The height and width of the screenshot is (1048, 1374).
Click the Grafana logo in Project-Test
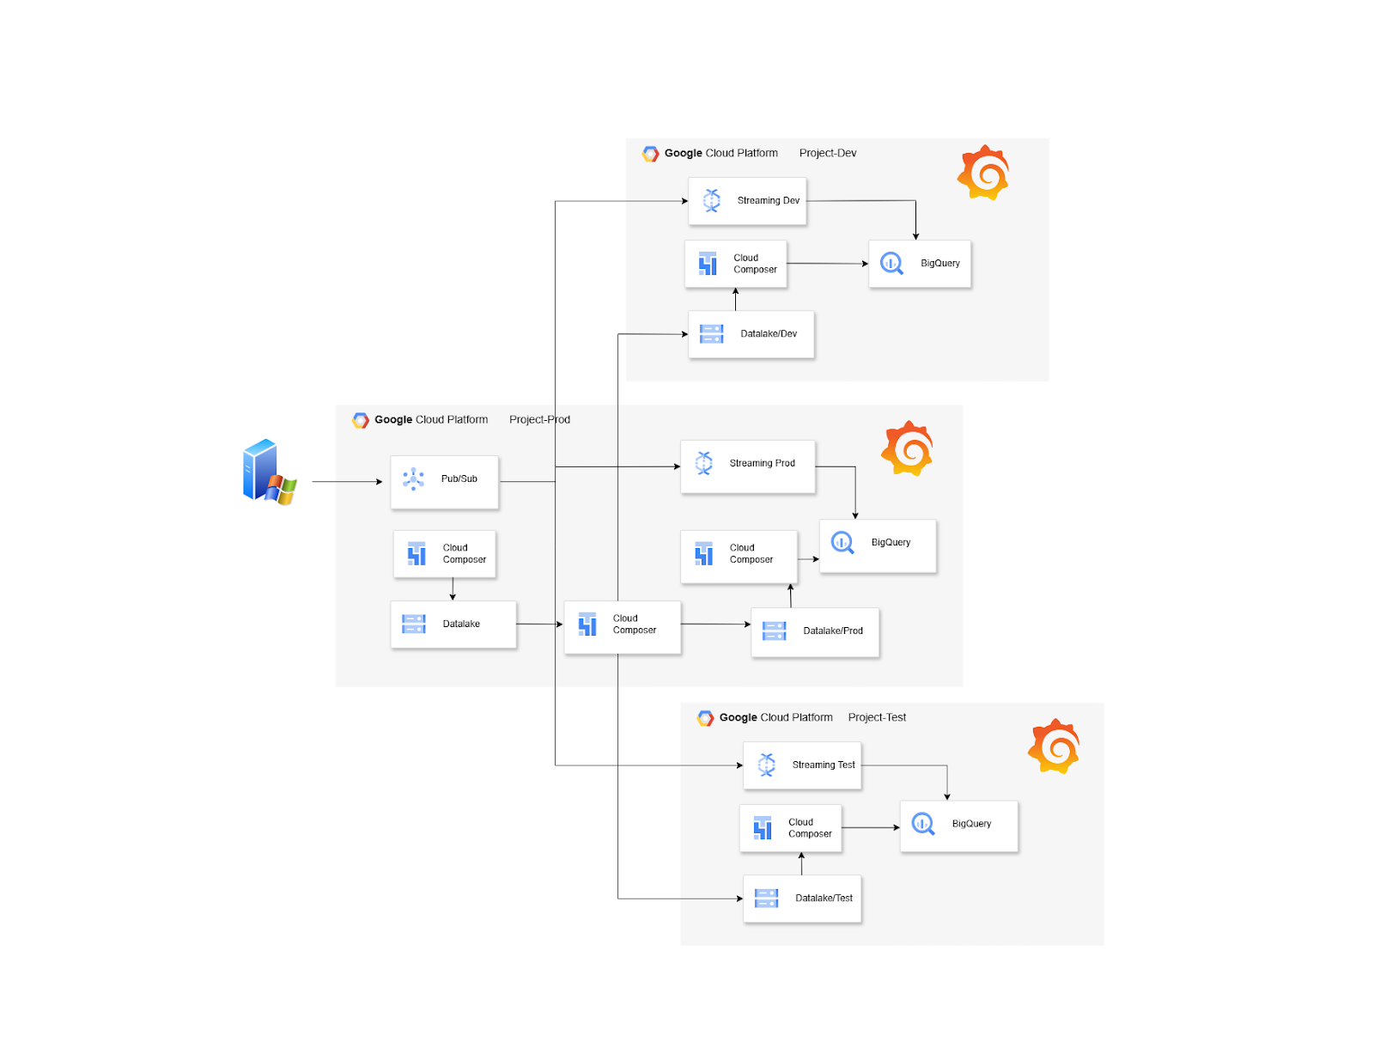click(x=1055, y=744)
